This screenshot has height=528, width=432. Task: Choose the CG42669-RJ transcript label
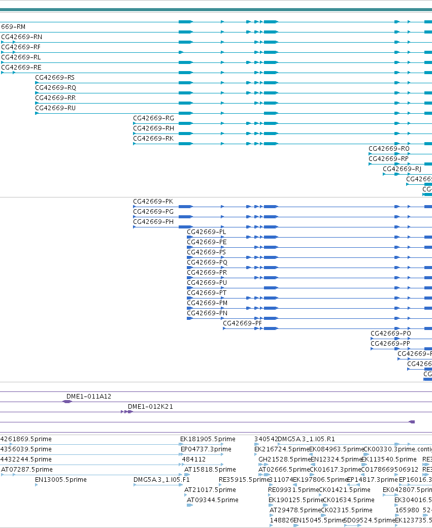pyautogui.click(x=402, y=169)
